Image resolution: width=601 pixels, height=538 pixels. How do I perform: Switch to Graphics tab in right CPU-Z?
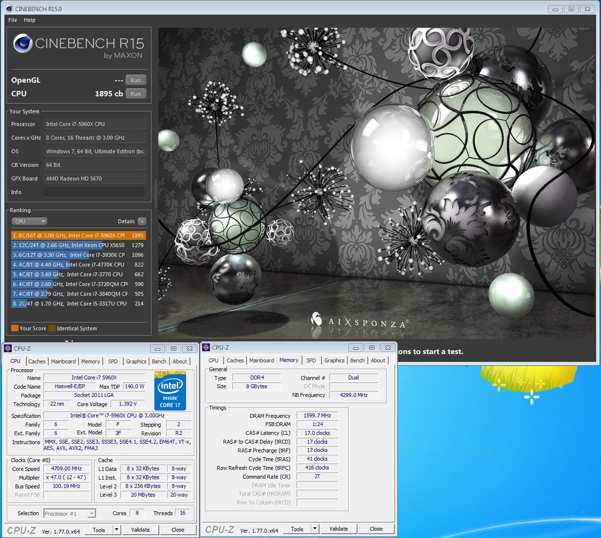tap(335, 360)
